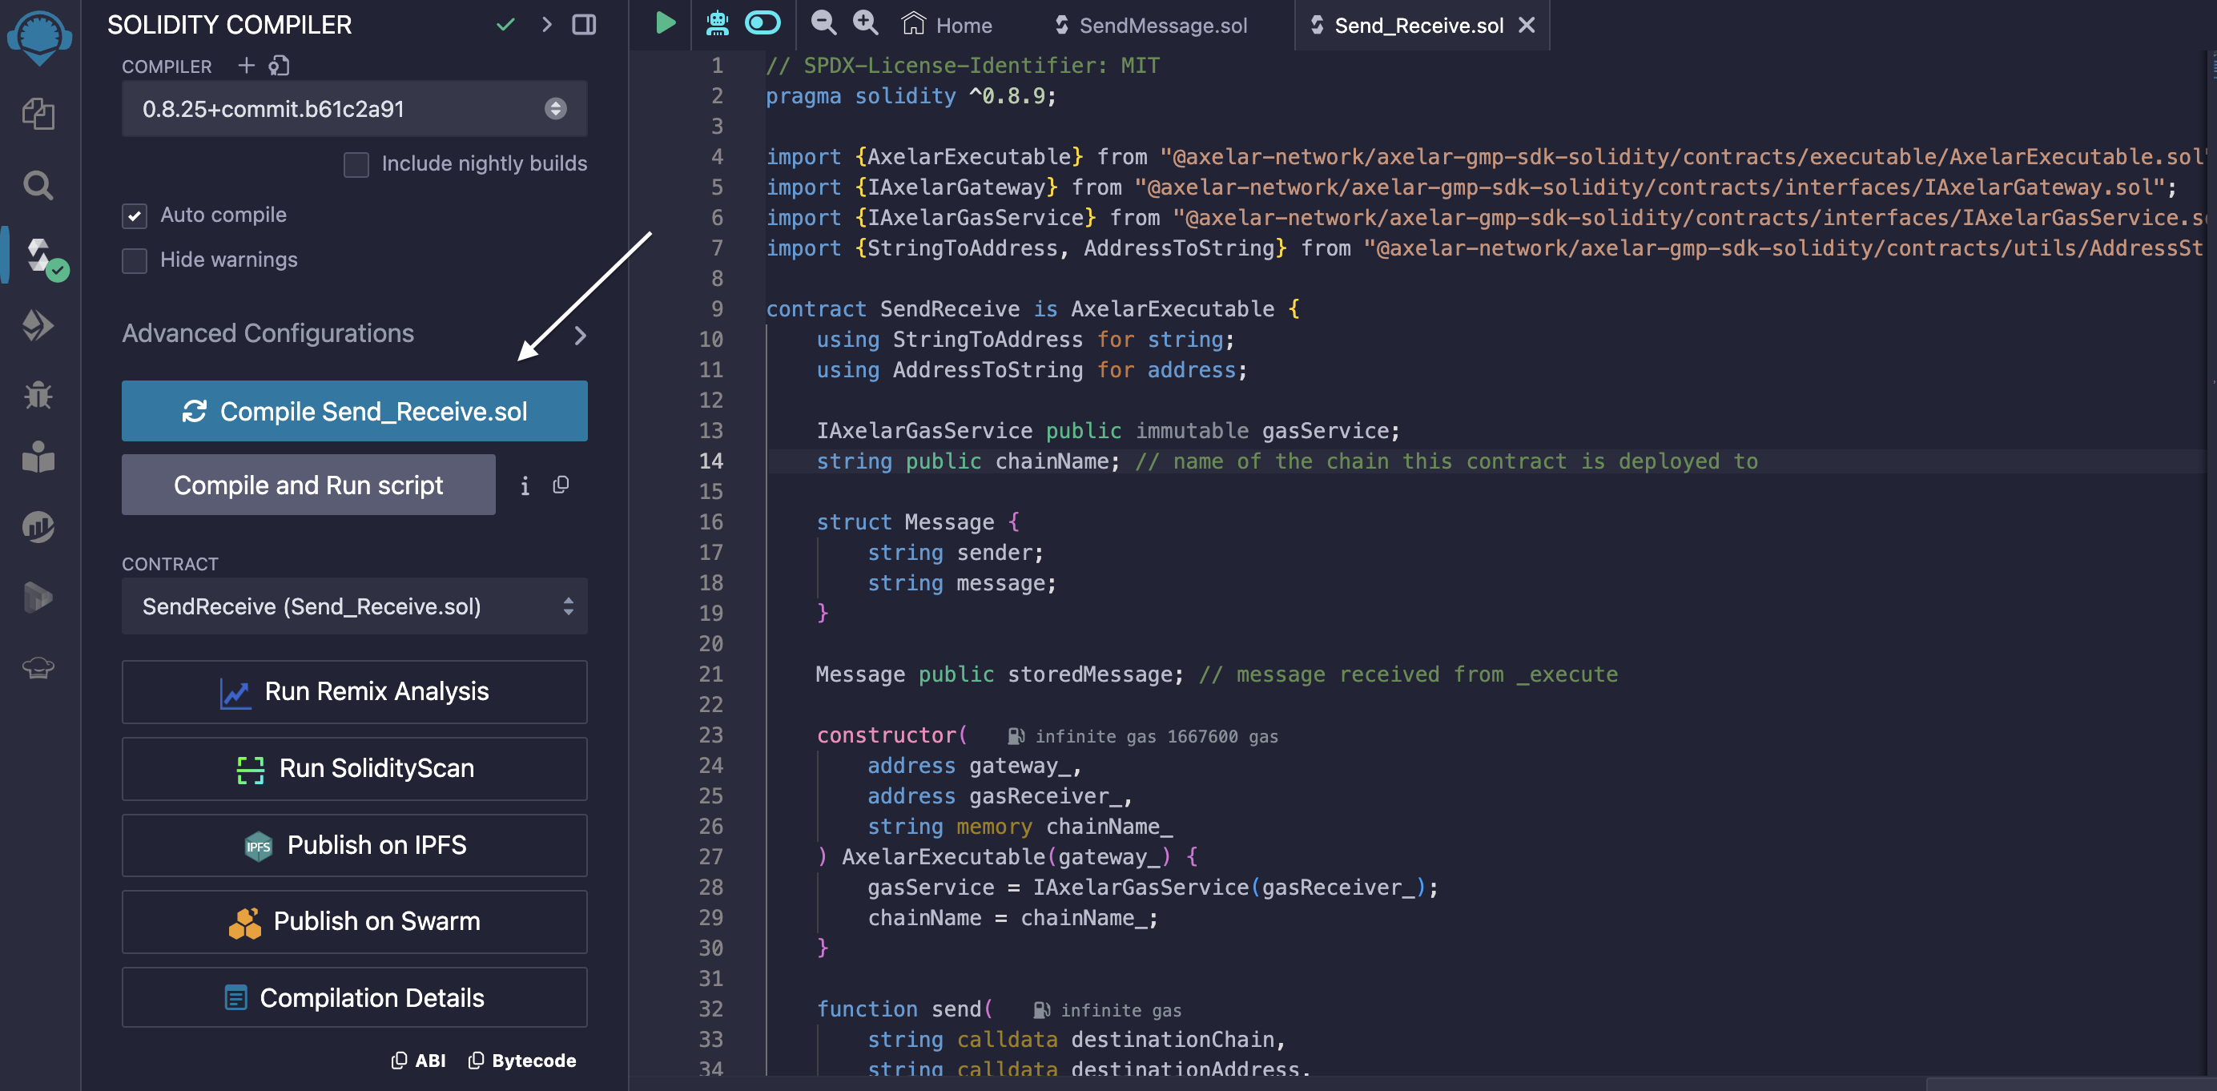Open the compiler version 0.8.25 dropdown

pos(355,109)
